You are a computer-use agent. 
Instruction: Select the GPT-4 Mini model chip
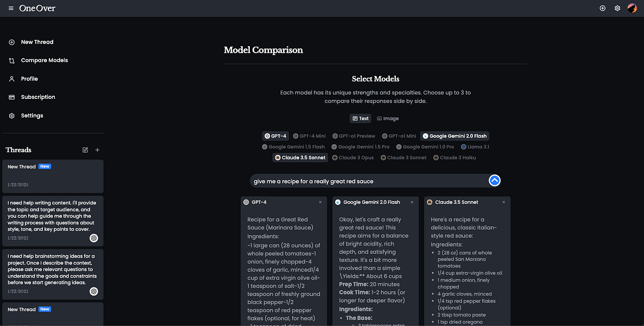coord(310,136)
